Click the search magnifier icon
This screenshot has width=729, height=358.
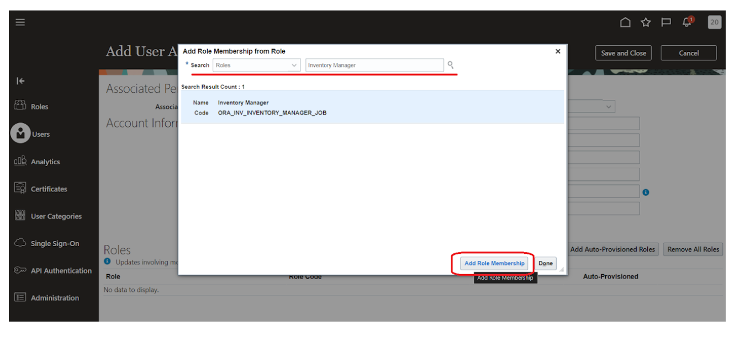(451, 65)
